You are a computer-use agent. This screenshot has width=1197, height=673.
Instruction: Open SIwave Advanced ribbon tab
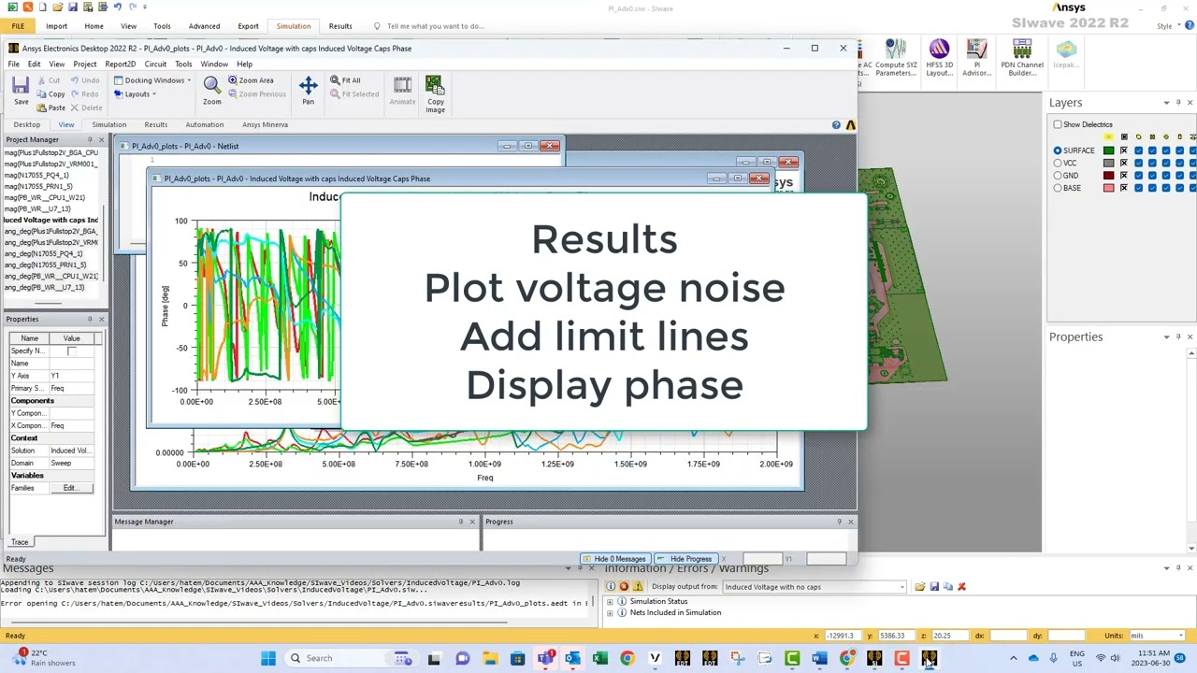(x=204, y=26)
